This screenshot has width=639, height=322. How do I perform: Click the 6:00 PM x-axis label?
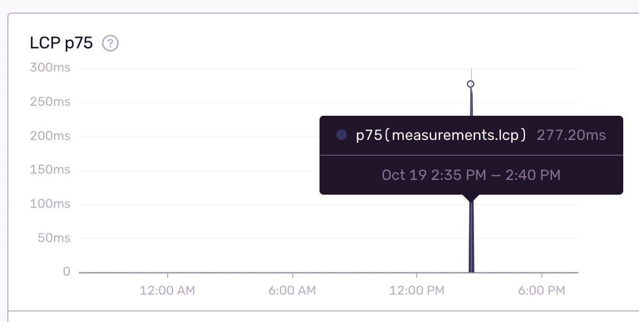click(x=541, y=290)
